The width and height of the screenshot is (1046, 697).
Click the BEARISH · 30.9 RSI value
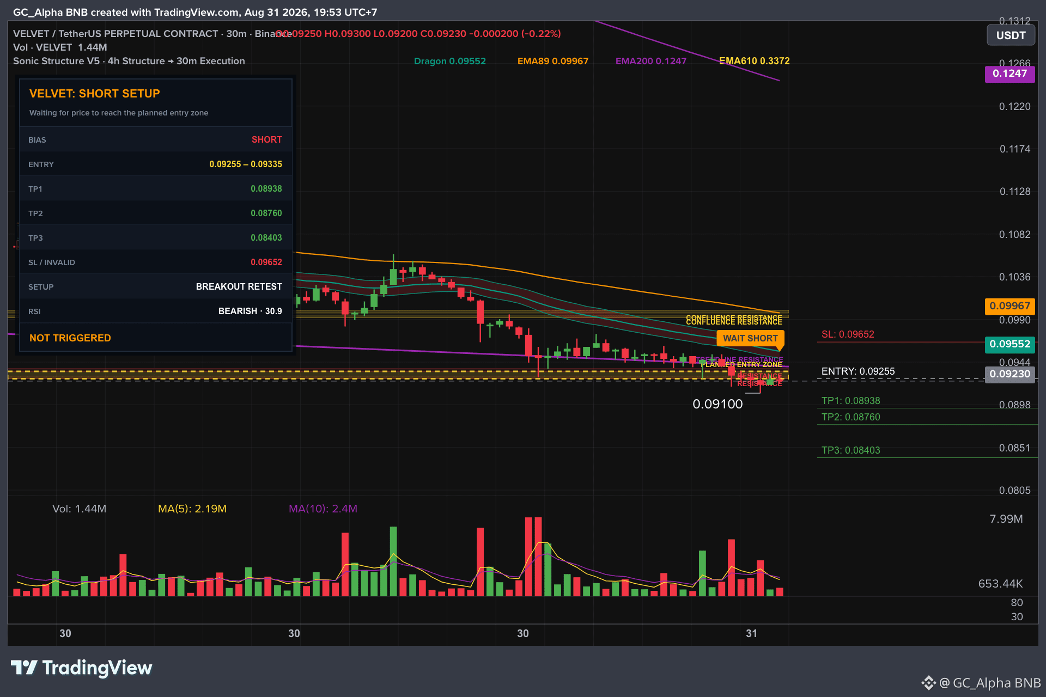pyautogui.click(x=250, y=311)
